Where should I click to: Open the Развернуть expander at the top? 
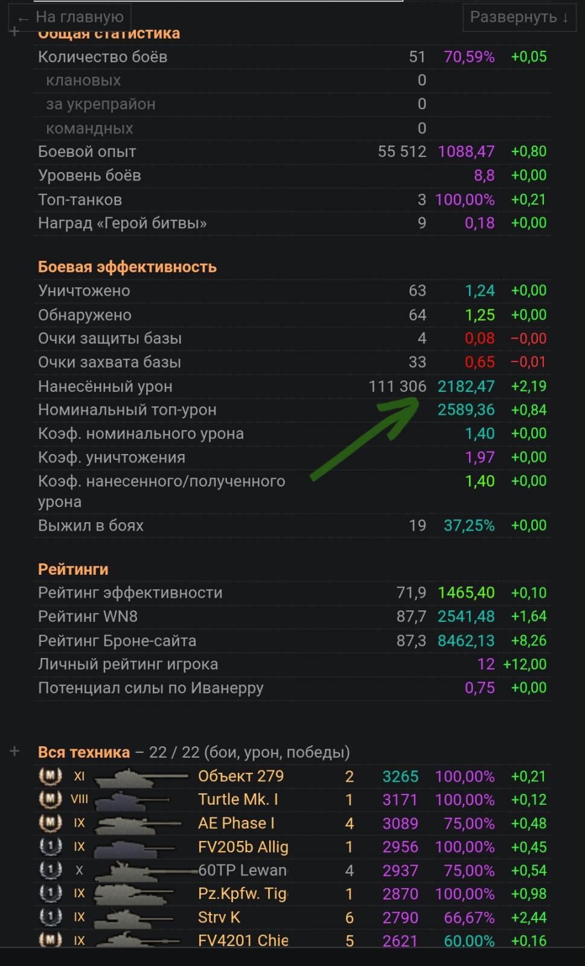(x=519, y=17)
